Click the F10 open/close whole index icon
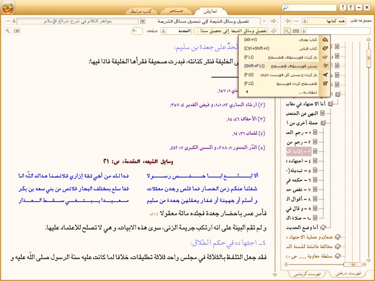The image size is (375, 281). 325,75
